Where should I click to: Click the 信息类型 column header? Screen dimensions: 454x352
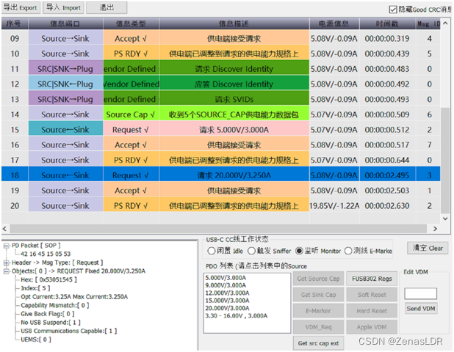coord(131,23)
